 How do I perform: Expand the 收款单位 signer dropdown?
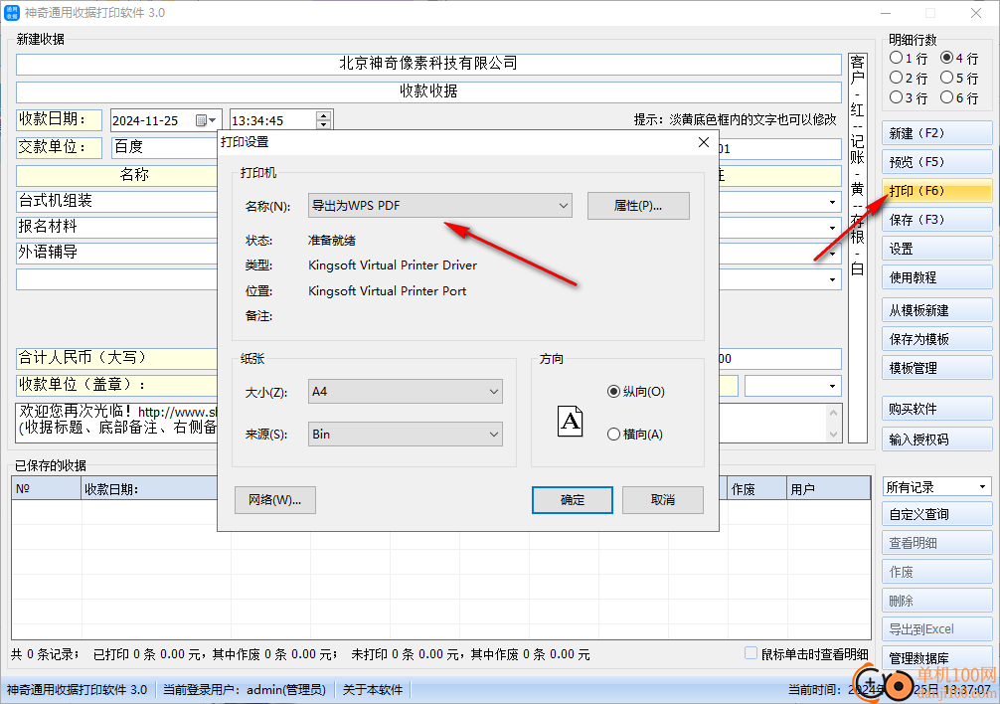point(832,386)
